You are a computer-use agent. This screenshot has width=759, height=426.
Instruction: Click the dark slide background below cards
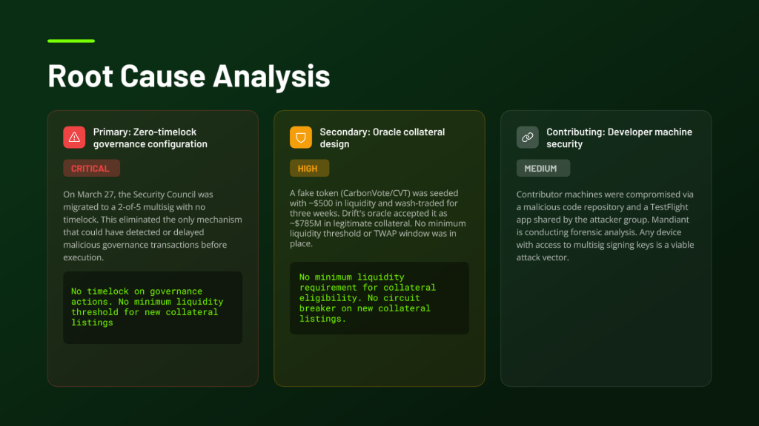point(379,406)
